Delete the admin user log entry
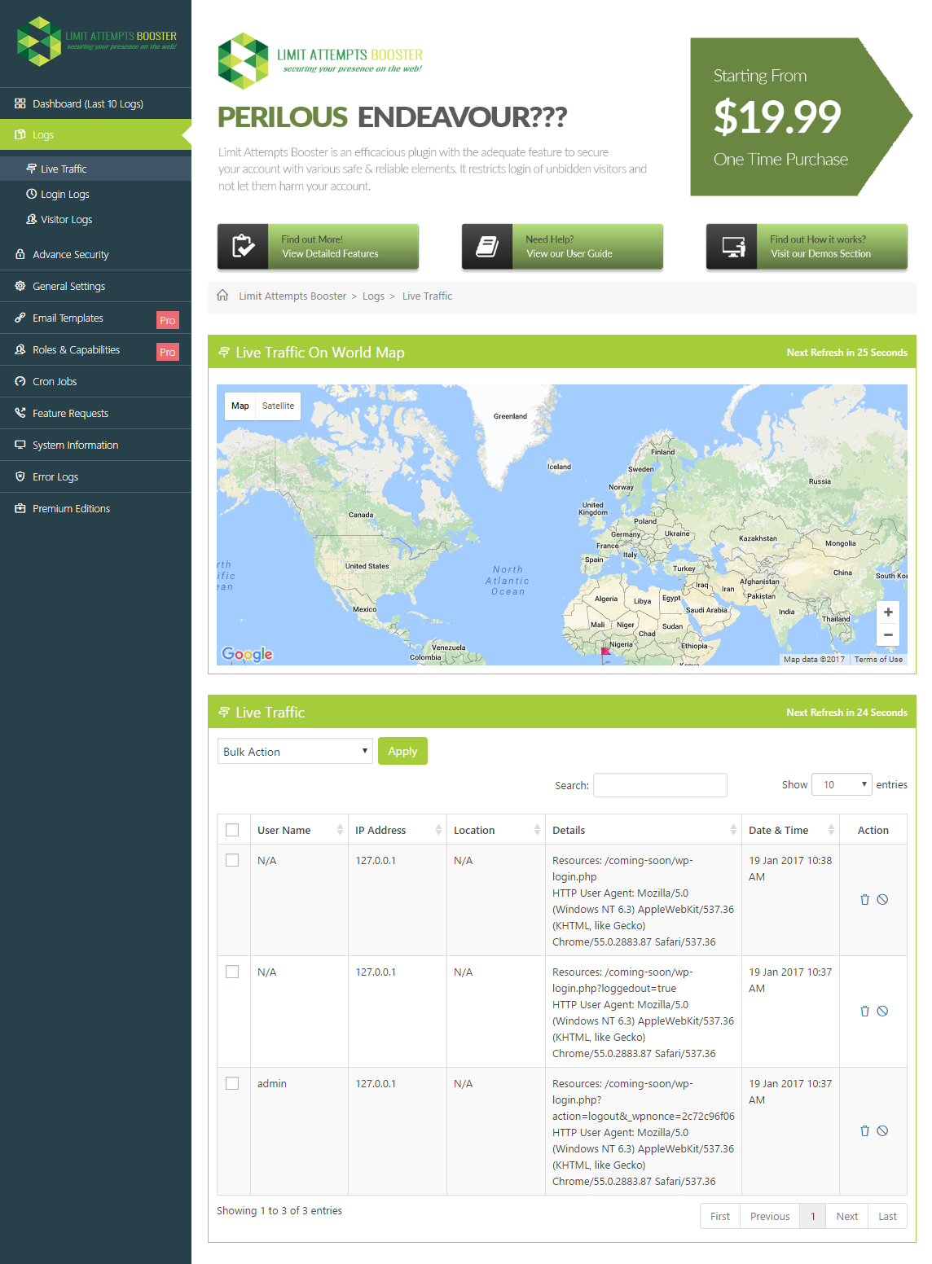The image size is (932, 1264). (x=864, y=1130)
